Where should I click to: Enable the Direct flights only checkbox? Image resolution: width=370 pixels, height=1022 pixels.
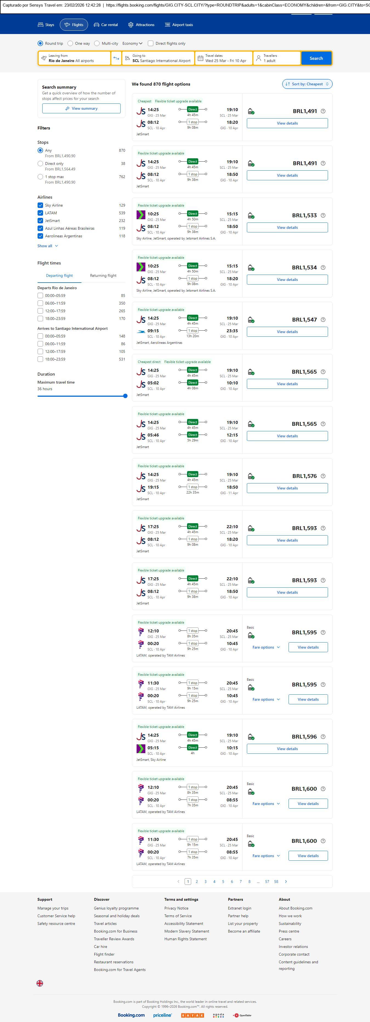151,44
